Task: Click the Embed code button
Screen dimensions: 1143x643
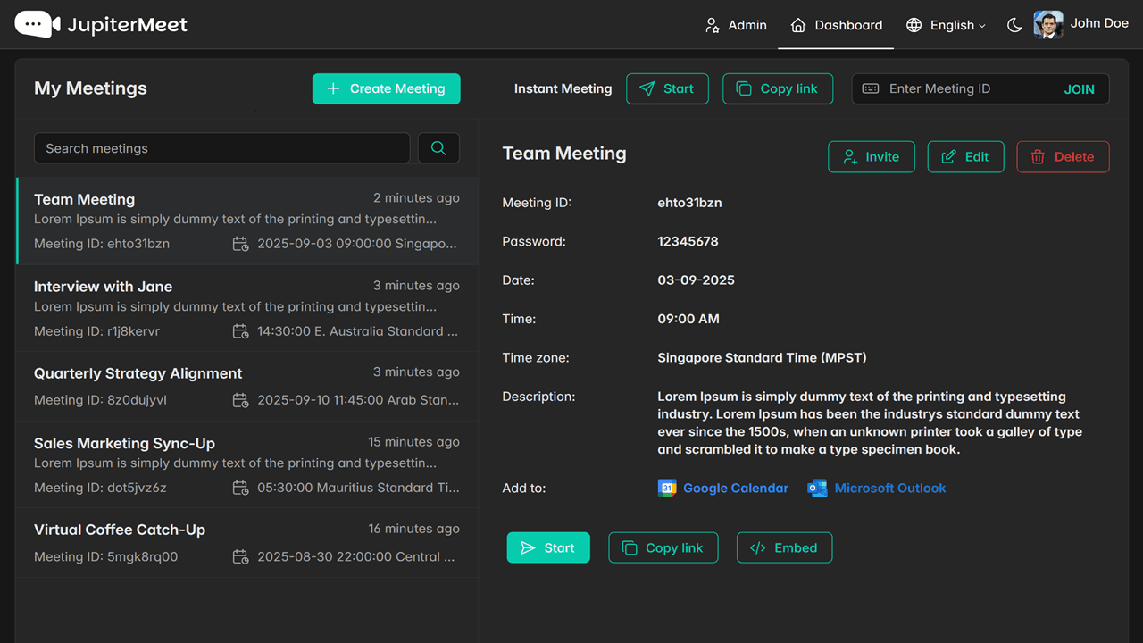Action: tap(784, 547)
